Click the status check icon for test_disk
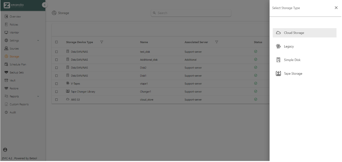This screenshot has height=162, width=342. click(x=256, y=52)
